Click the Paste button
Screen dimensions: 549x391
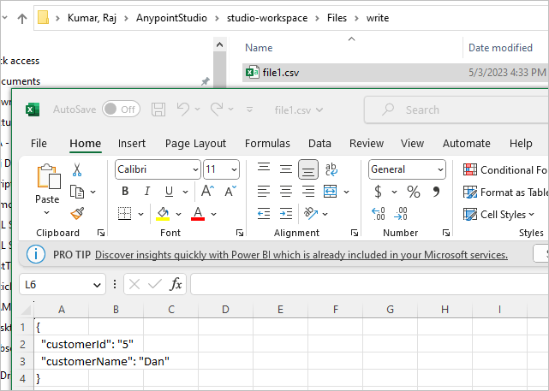pos(48,189)
